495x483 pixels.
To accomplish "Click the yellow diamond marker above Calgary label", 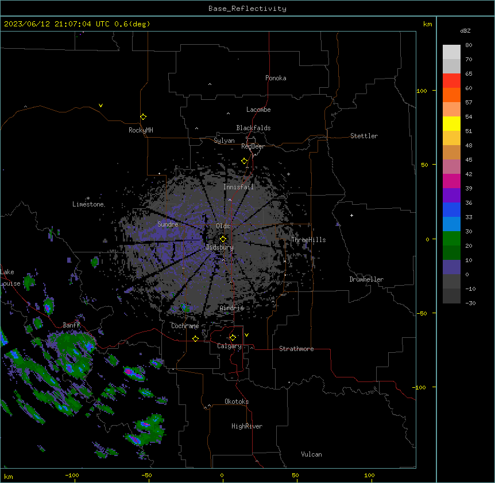I will point(233,338).
